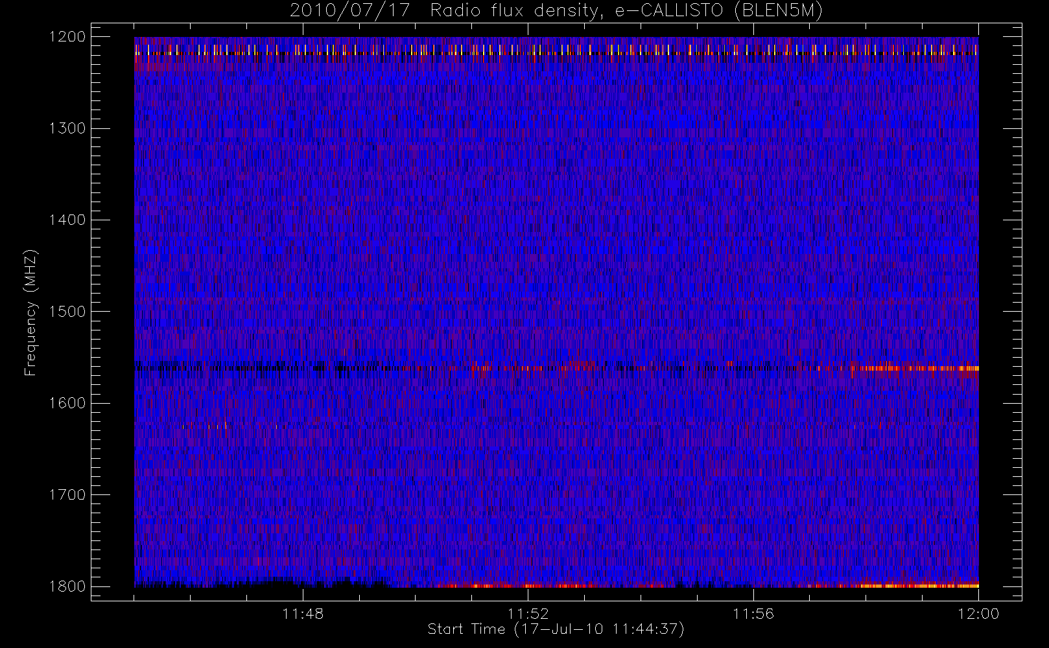Click the 11:52 time tick label

click(528, 614)
